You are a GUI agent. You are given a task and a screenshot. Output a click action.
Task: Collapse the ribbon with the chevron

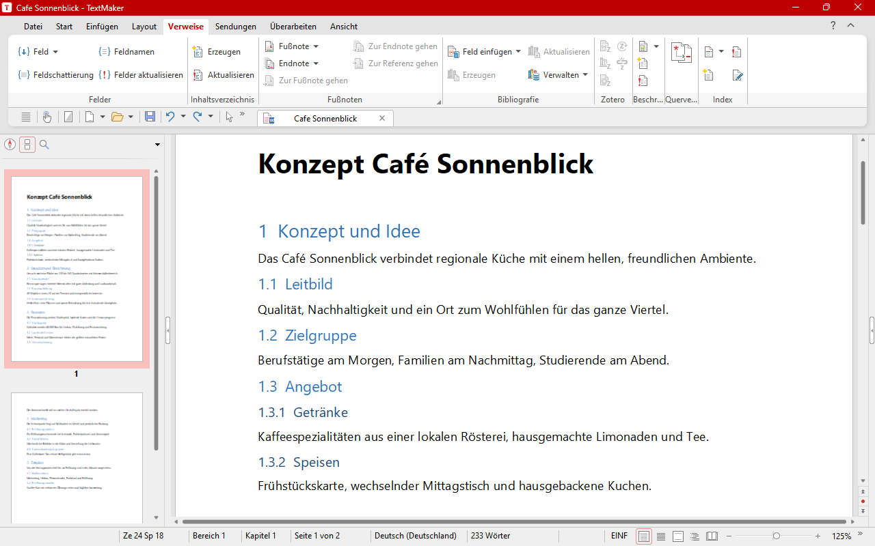[851, 26]
